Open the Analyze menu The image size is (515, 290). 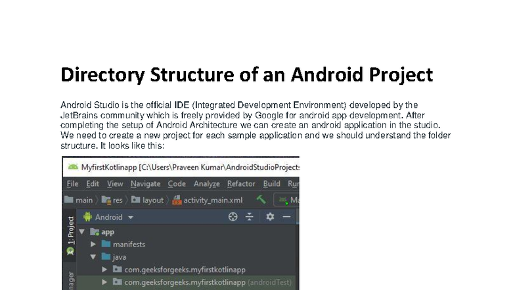(x=206, y=184)
